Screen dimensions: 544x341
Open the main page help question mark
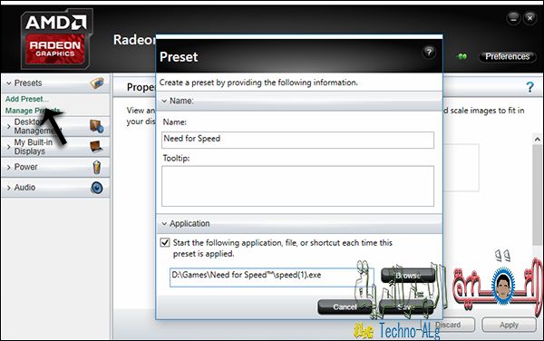tap(529, 87)
